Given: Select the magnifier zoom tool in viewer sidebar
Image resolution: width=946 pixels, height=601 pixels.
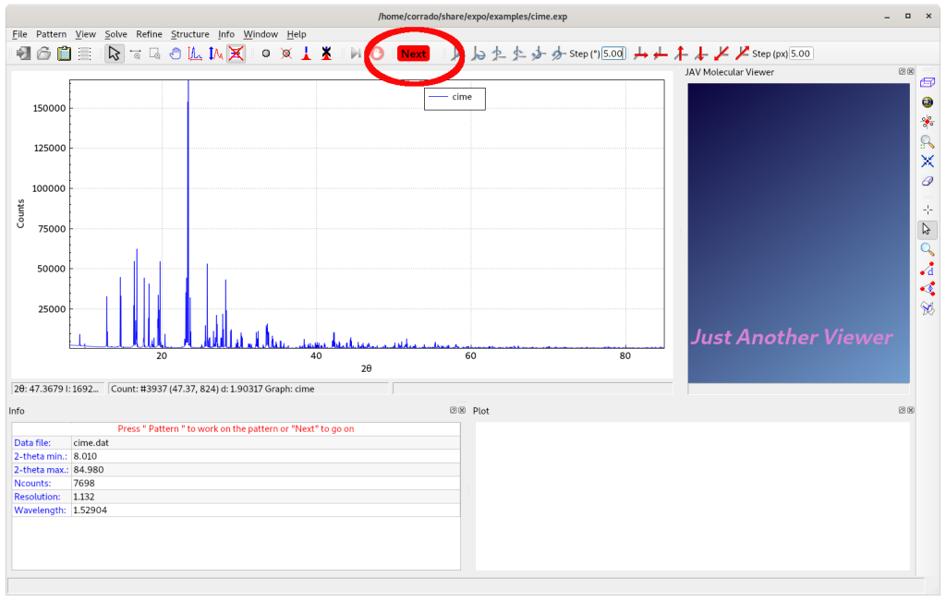Looking at the screenshot, I should point(928,249).
